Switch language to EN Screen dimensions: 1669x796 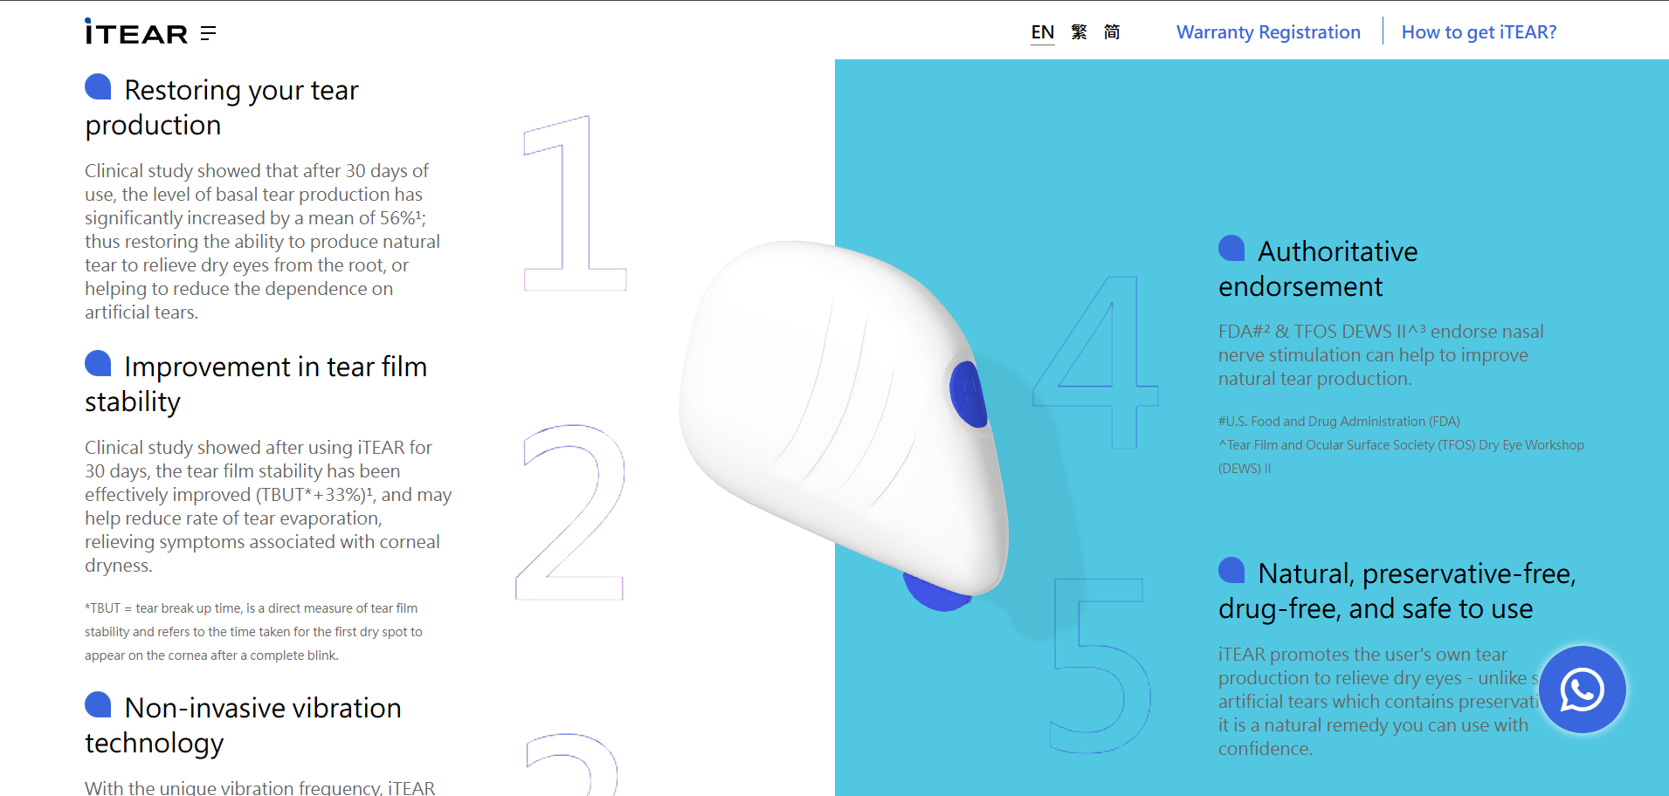click(1043, 32)
